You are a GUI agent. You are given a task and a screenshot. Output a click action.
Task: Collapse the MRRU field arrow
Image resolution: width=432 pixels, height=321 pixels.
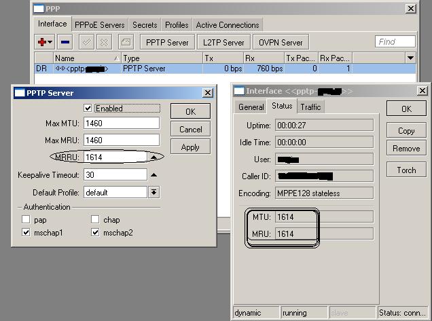[x=154, y=157]
